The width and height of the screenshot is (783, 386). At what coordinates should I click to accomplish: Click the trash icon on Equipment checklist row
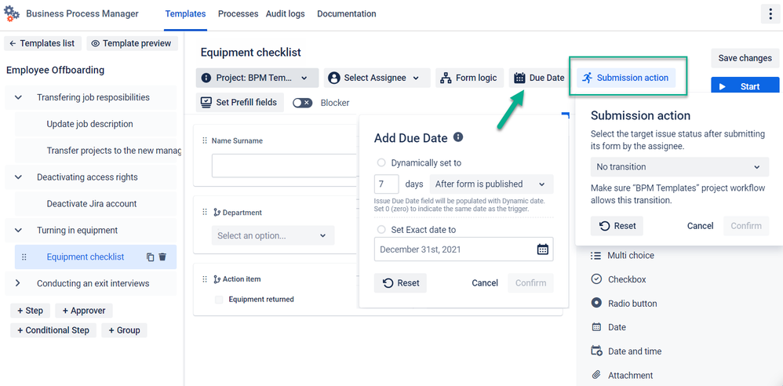162,257
